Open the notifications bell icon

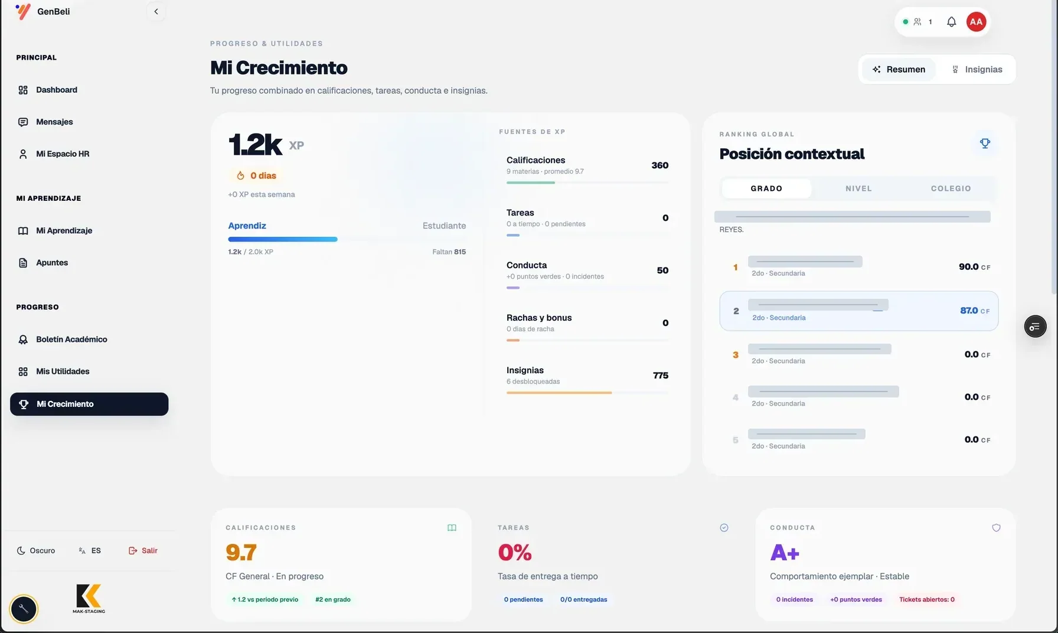[951, 22]
